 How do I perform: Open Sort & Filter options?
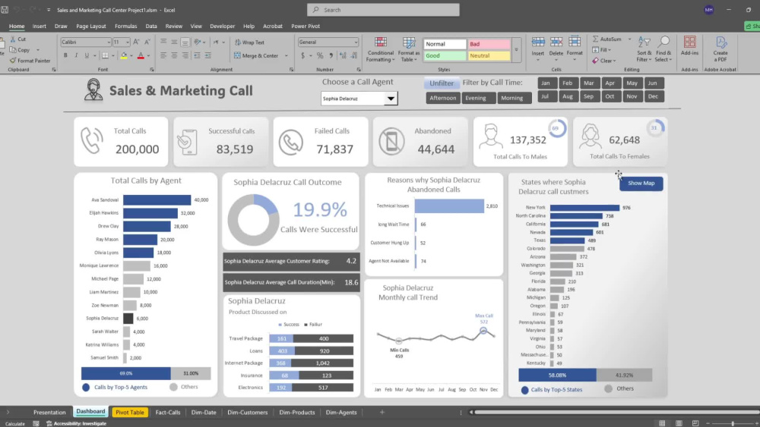click(x=644, y=49)
